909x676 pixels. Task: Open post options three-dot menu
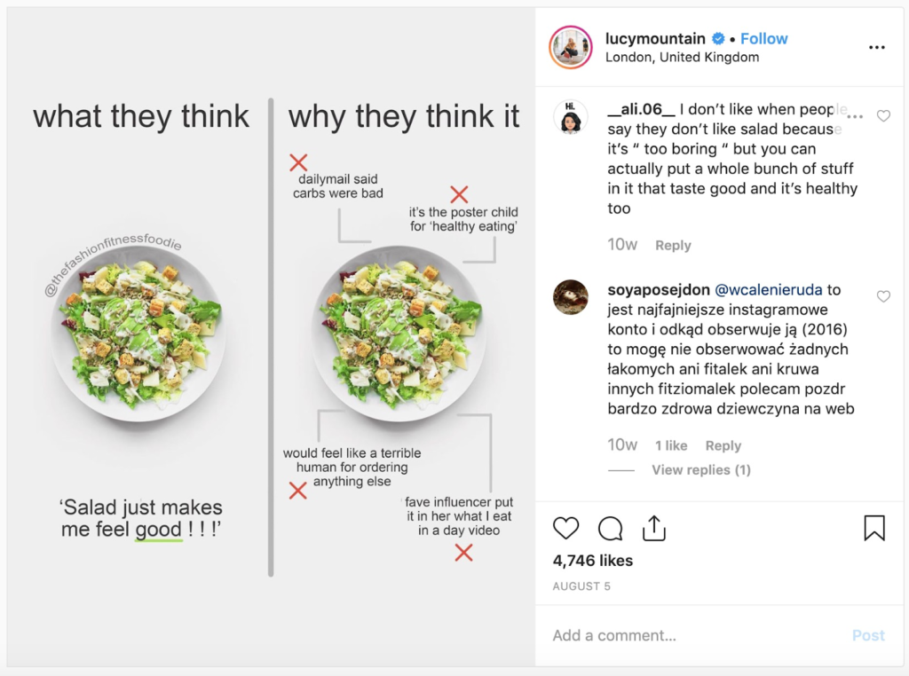coord(877,48)
